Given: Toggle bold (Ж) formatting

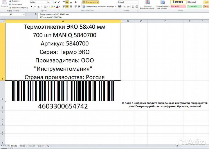Looking at the screenshot, I should pos(32,6).
